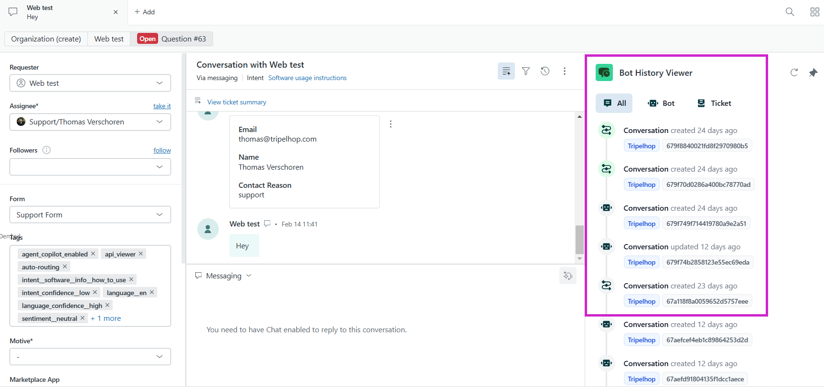Open the Motive dropdown
824x389 pixels.
coord(90,357)
